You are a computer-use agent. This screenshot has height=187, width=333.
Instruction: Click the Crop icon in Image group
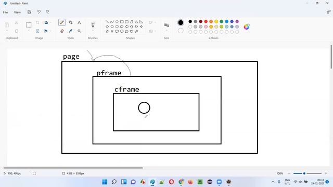coord(37,22)
